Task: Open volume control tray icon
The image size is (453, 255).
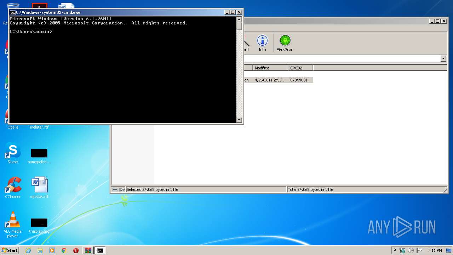Action: [x=411, y=250]
